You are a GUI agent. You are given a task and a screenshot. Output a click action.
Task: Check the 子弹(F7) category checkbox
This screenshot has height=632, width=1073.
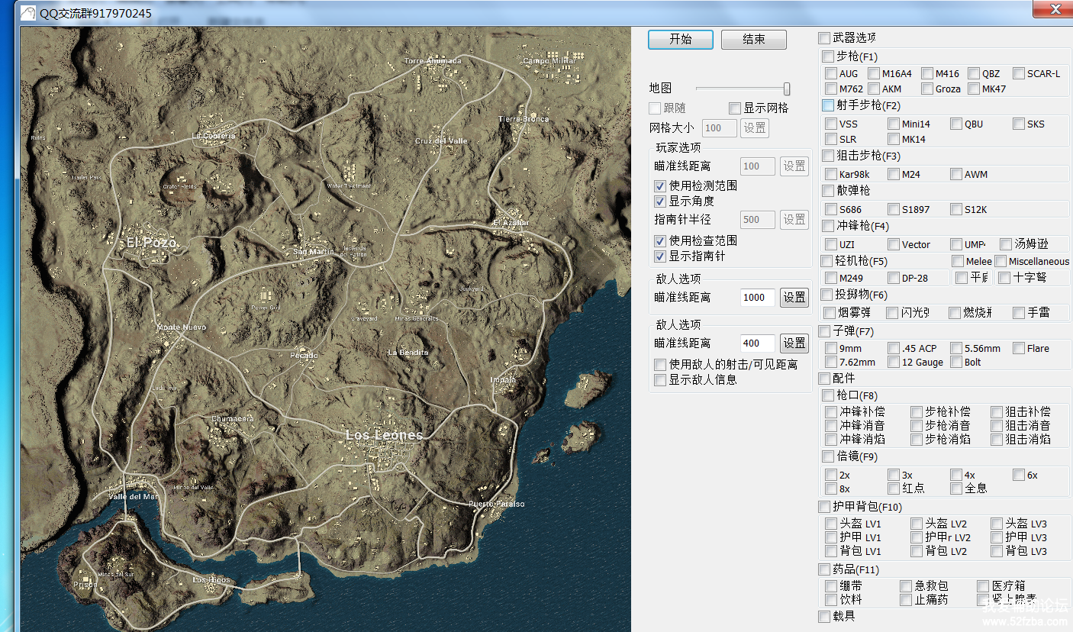coord(824,331)
